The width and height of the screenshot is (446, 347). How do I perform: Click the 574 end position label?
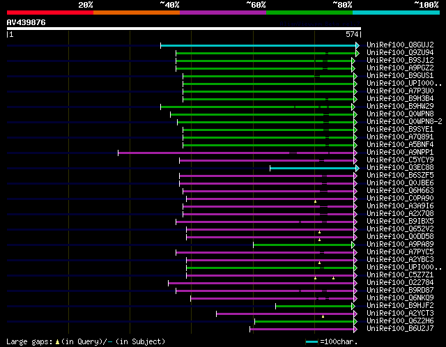pyautogui.click(x=352, y=34)
